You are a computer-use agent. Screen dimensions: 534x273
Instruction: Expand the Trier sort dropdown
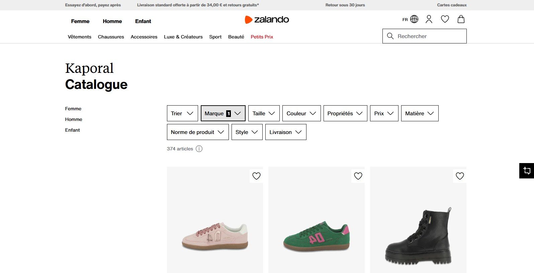(x=182, y=113)
